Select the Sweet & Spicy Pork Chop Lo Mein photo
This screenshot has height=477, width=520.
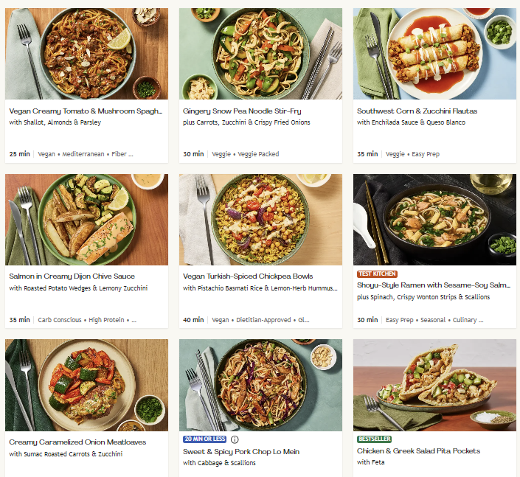pos(260,385)
